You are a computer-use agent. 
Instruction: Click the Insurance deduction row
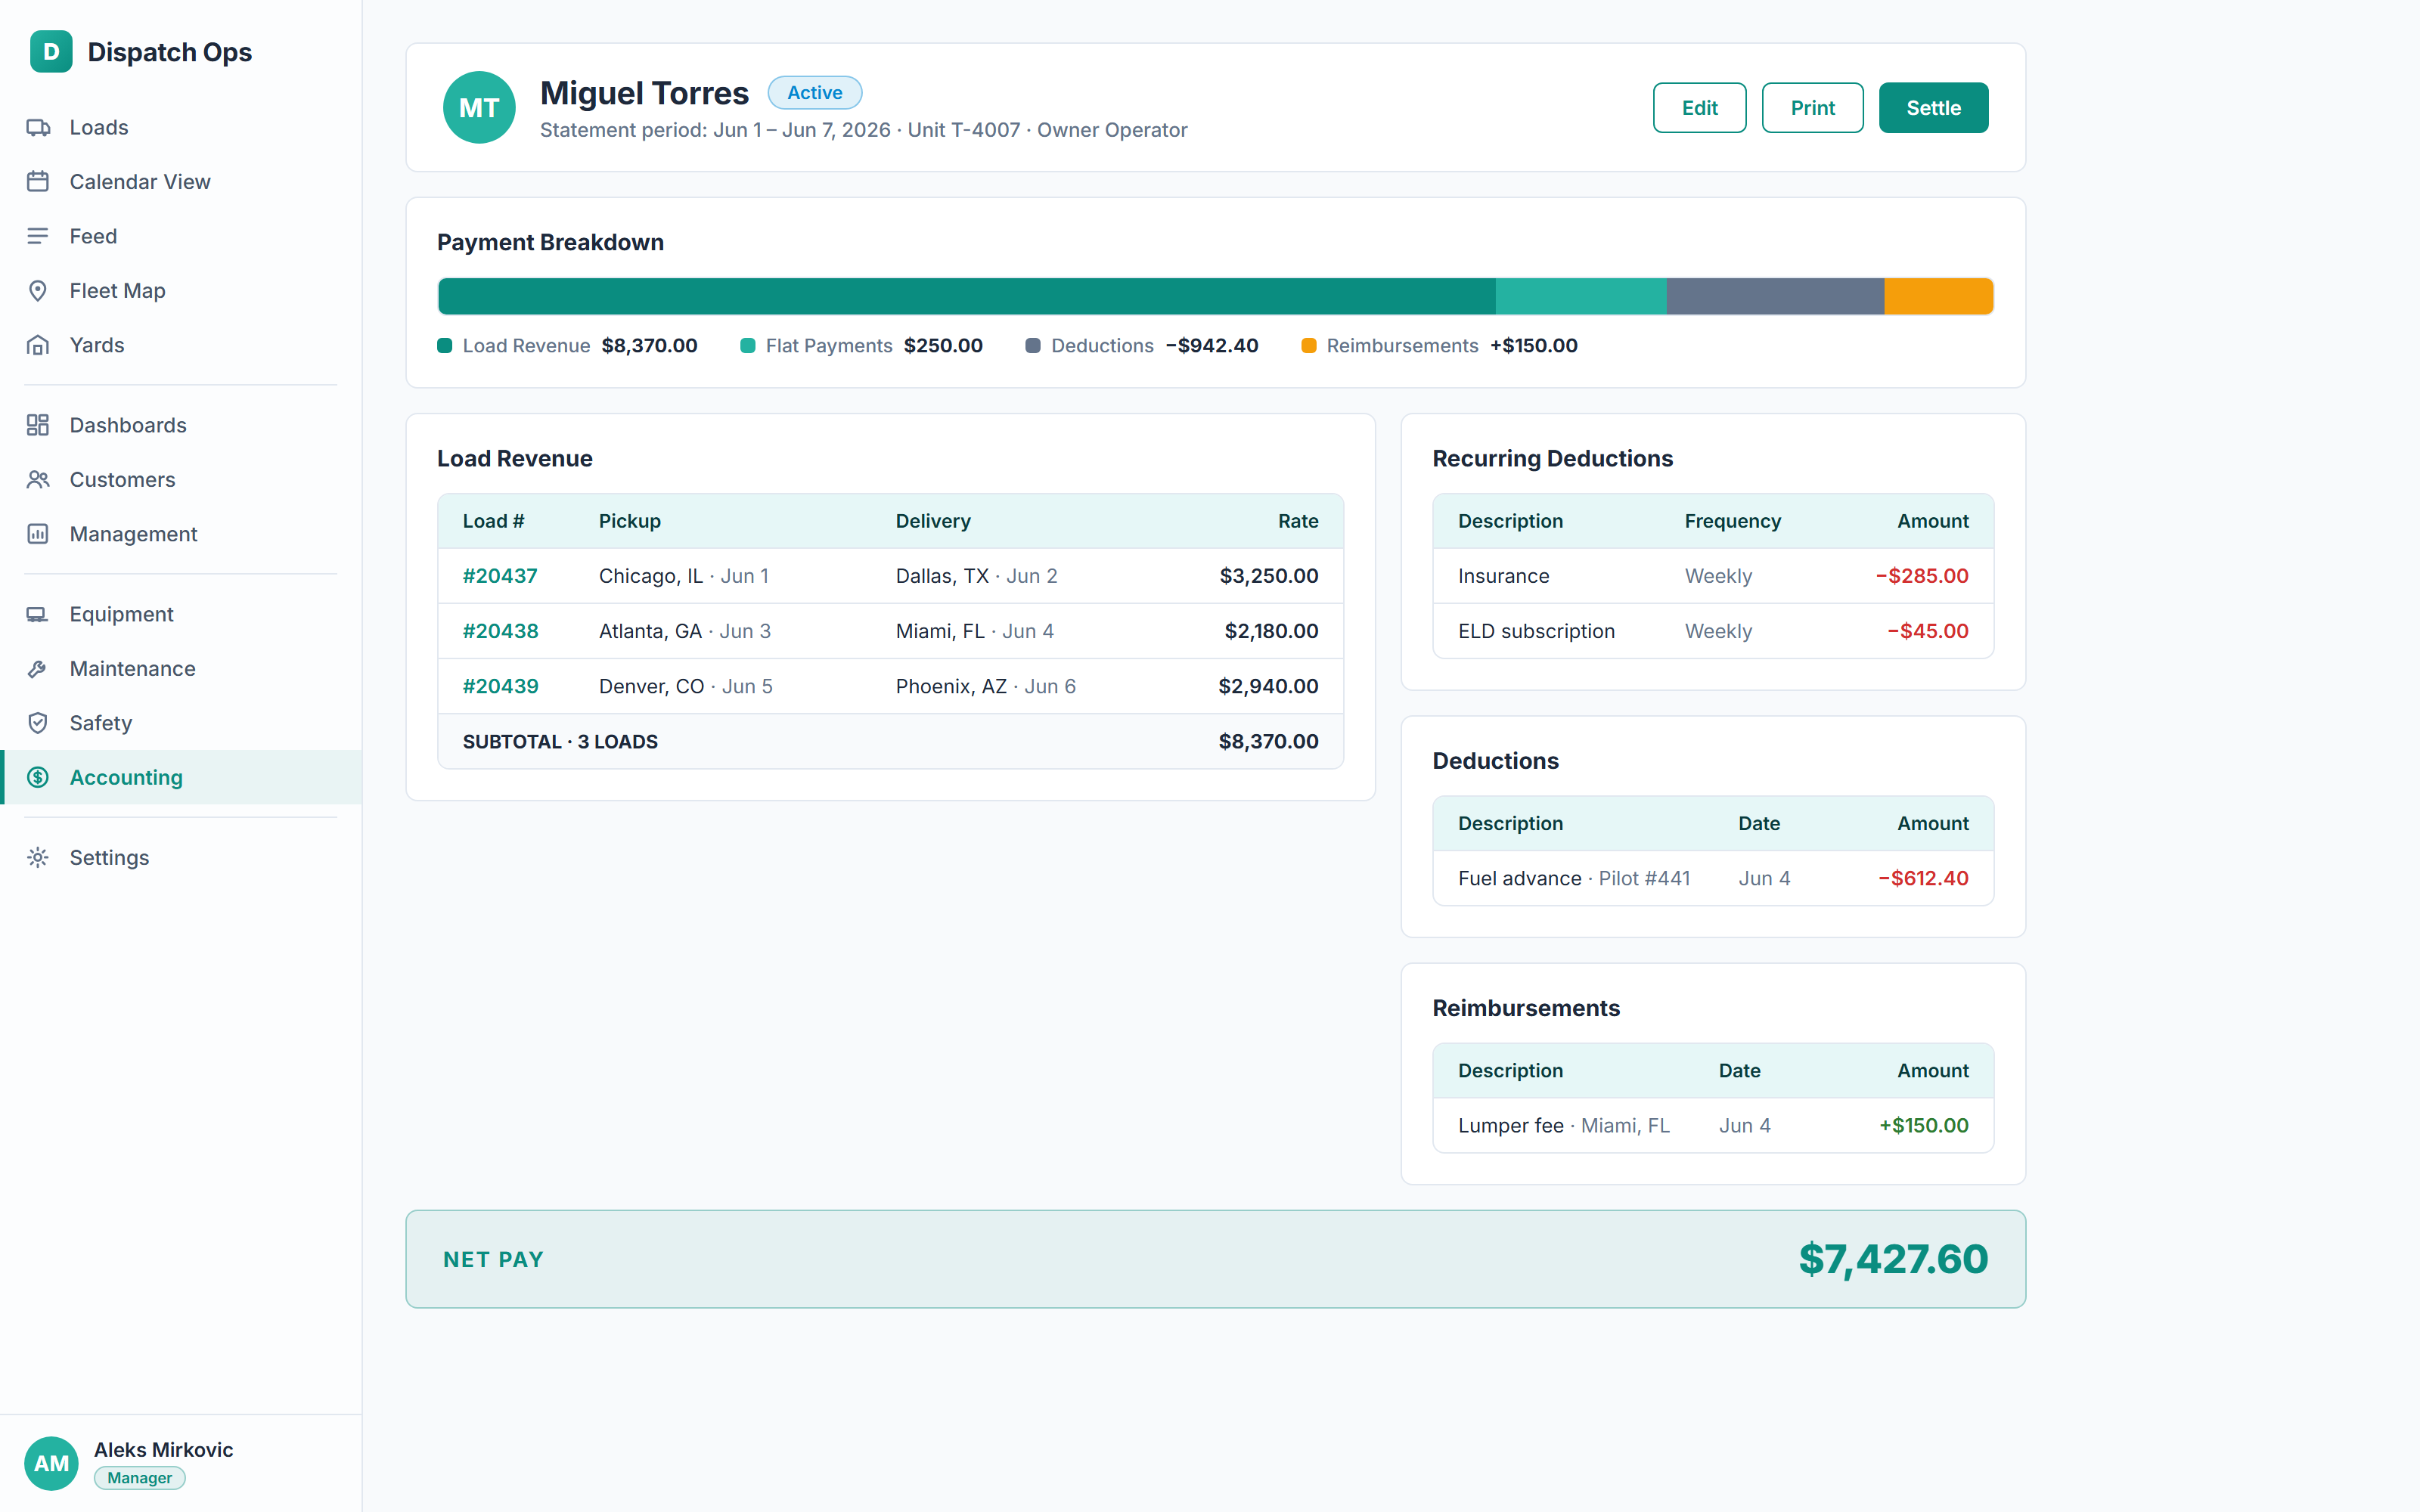point(1713,576)
